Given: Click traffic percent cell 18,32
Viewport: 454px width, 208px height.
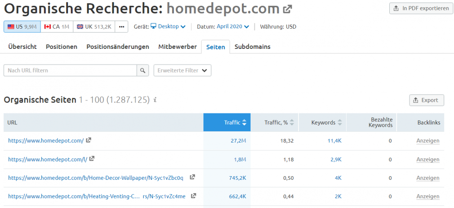Looking at the screenshot, I should (288, 141).
